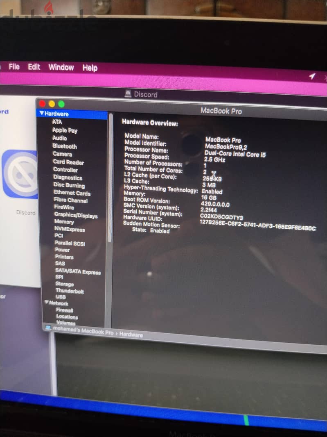Select ATA in the sidebar
This screenshot has width=327, height=437.
pyautogui.click(x=57, y=122)
